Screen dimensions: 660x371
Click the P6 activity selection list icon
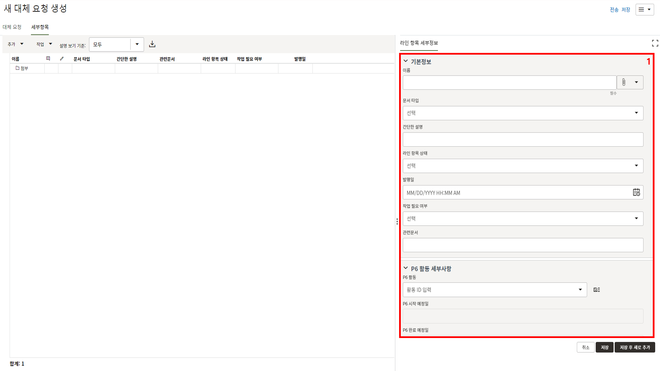(x=597, y=290)
